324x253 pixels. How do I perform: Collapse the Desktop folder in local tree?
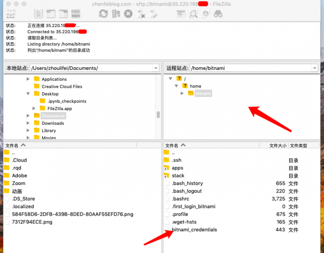pyautogui.click(x=28, y=94)
